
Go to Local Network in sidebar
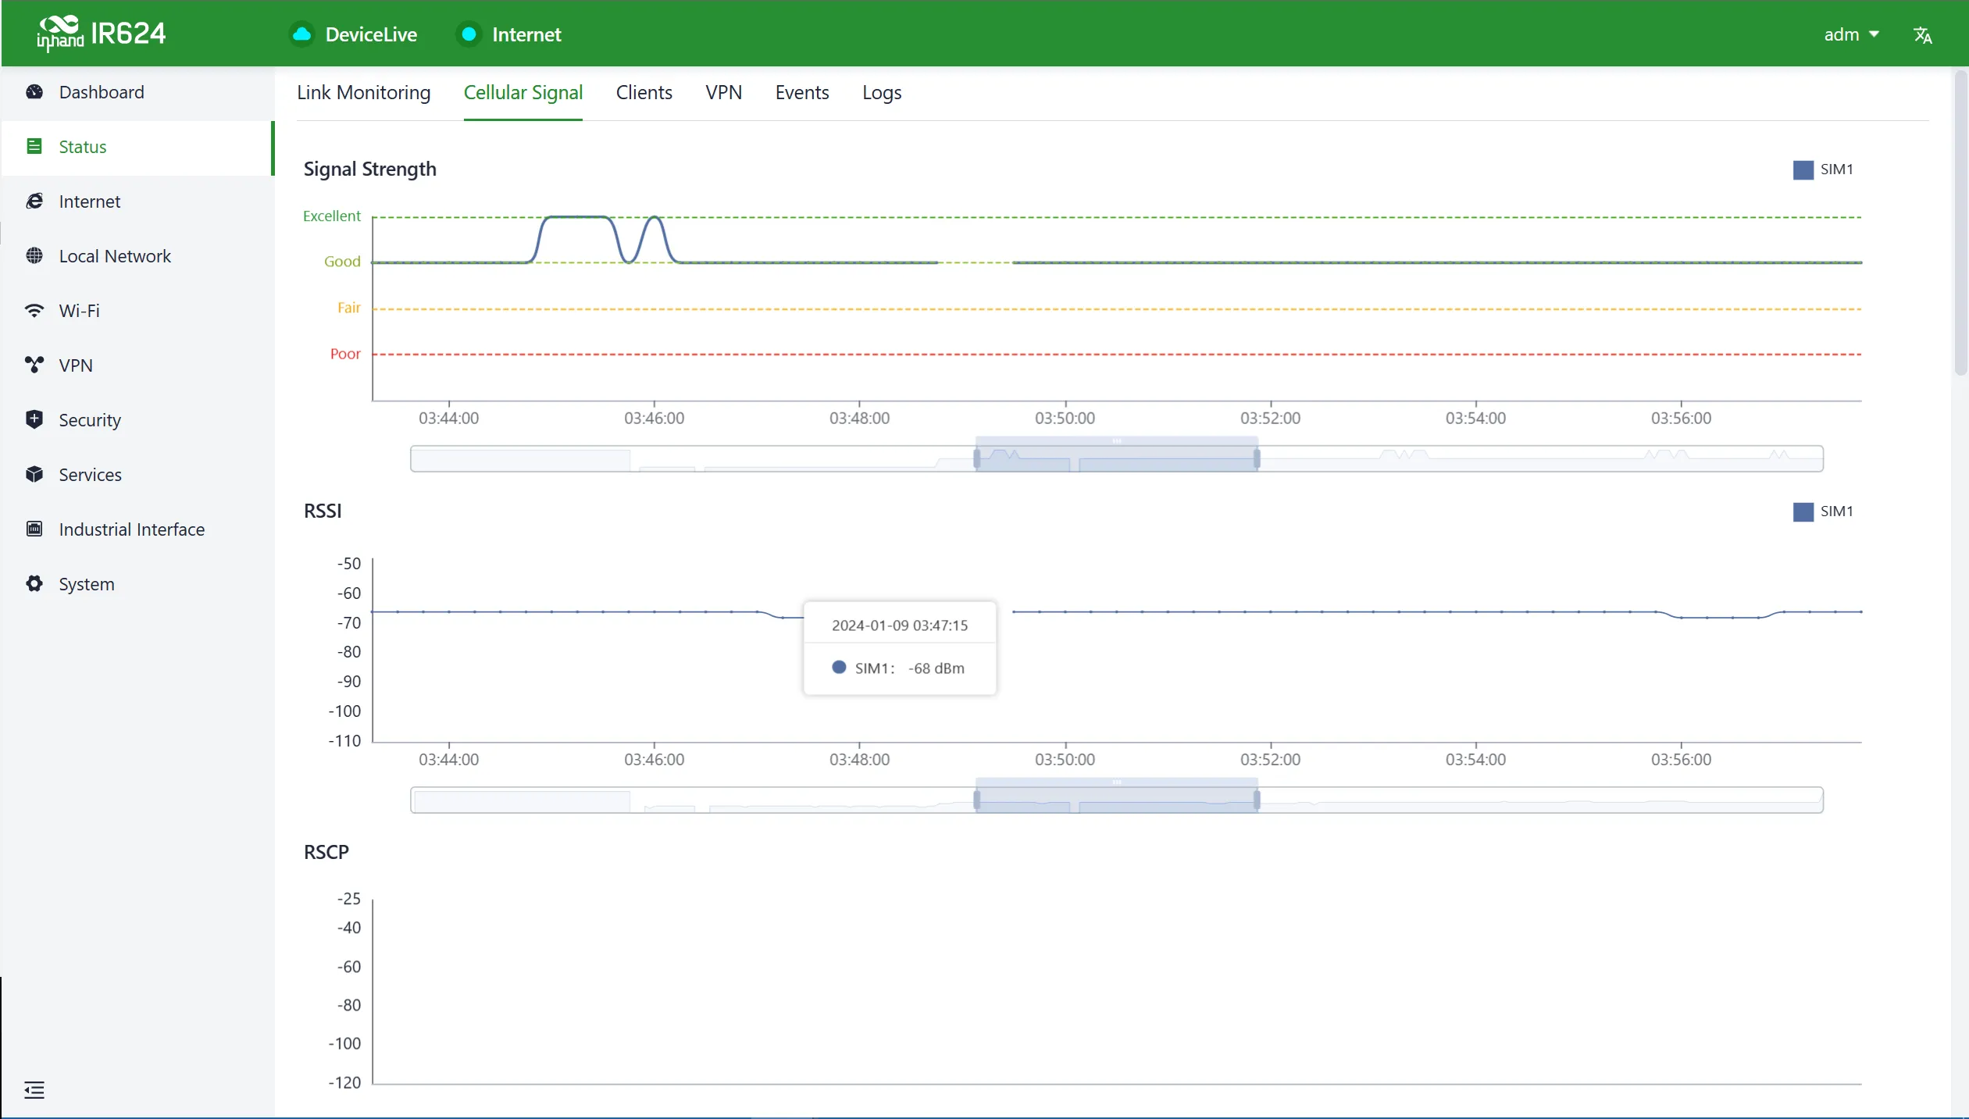(x=137, y=256)
